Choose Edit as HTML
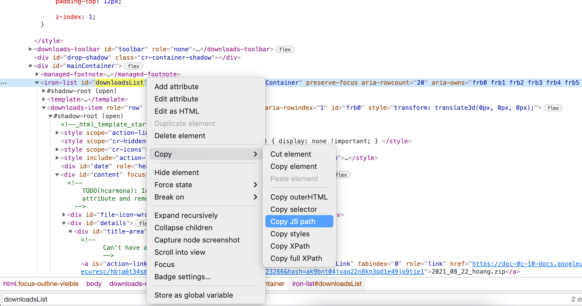The height and width of the screenshot is (306, 582). (176, 111)
